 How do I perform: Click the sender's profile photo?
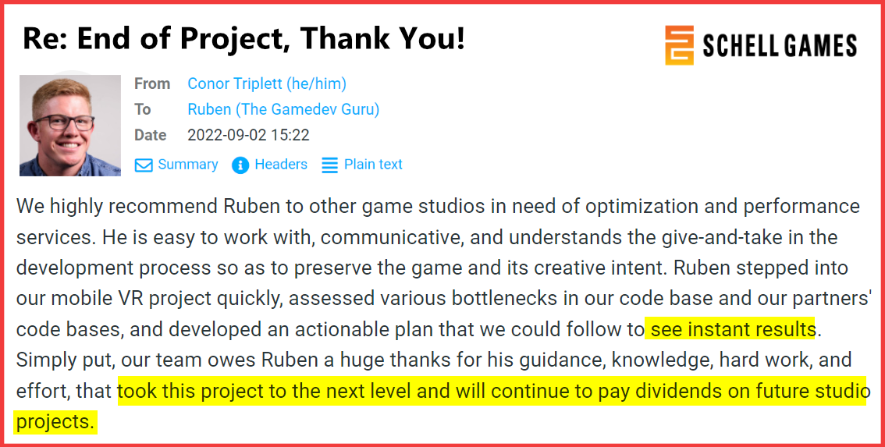(70, 125)
